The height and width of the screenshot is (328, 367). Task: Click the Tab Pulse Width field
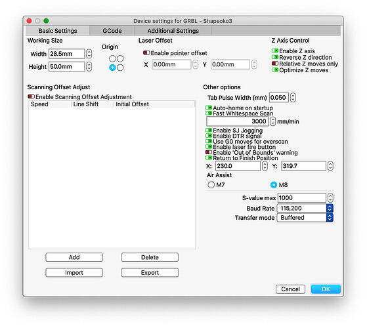[279, 98]
